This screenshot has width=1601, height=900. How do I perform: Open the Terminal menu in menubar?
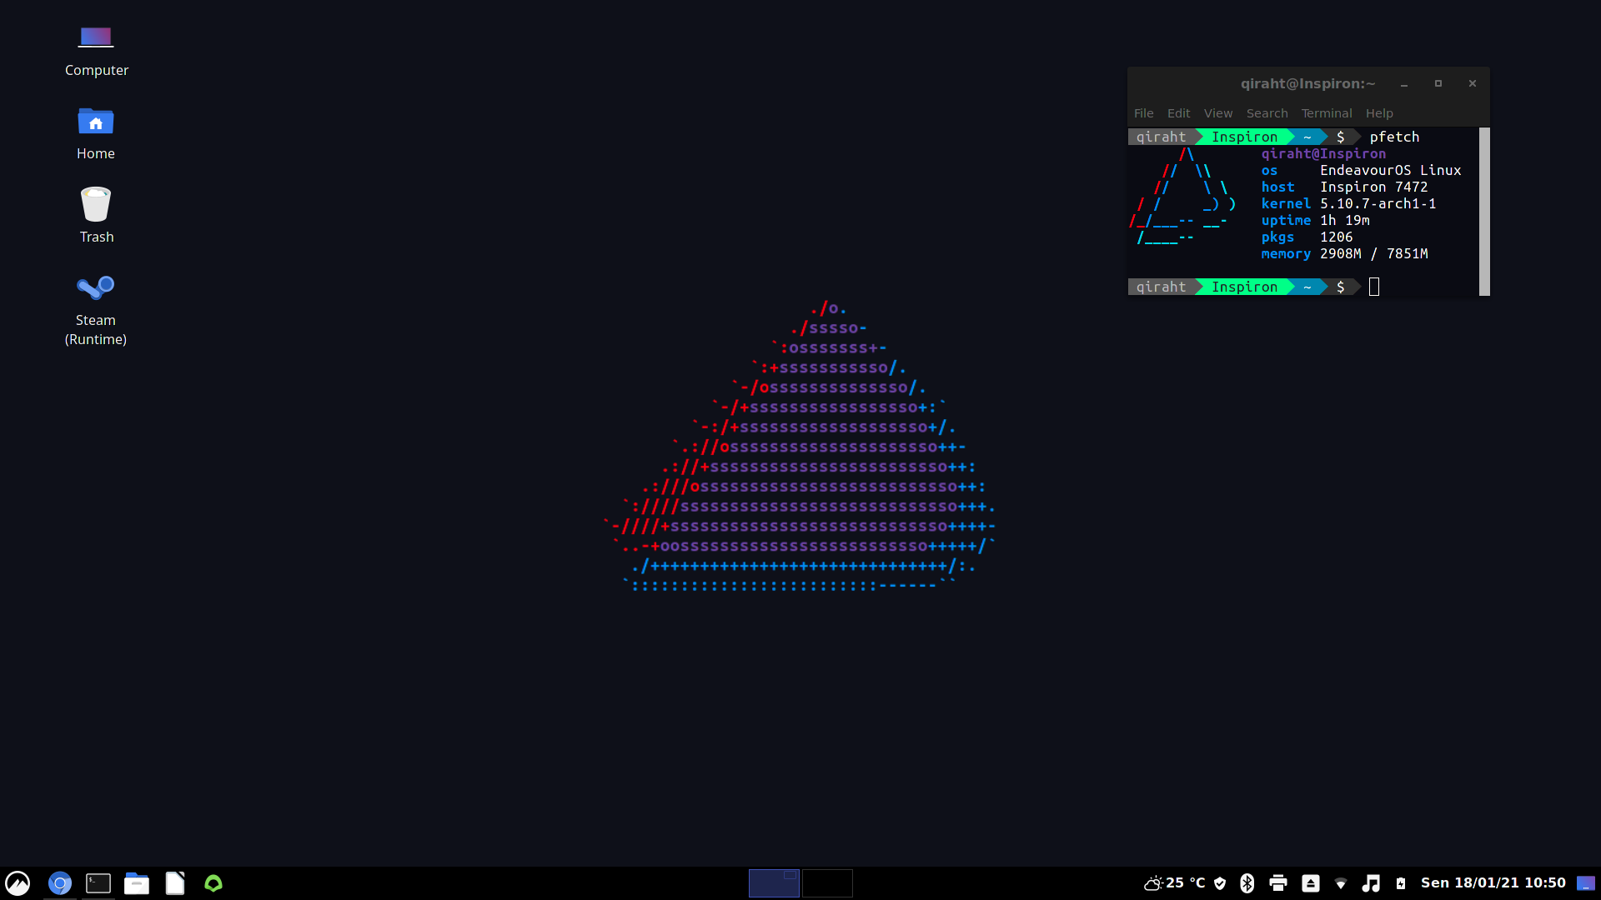point(1327,113)
